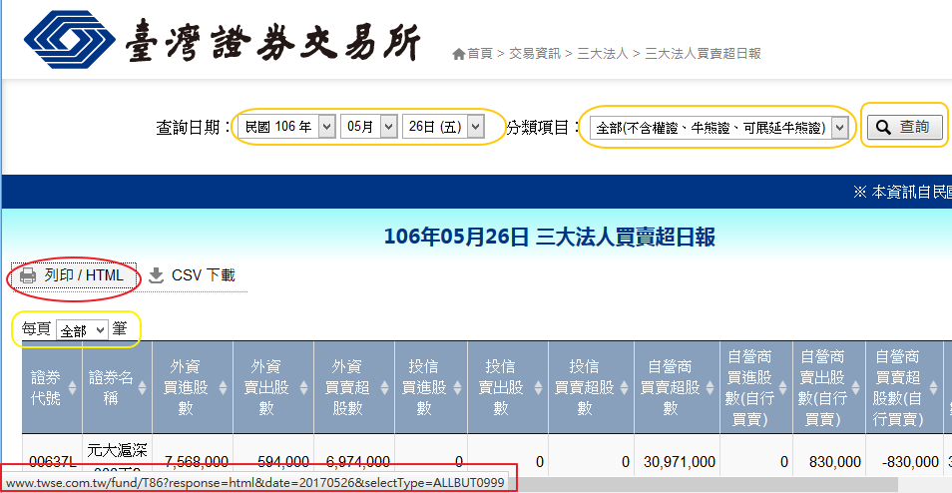Sort by 自營商賣出股數(自行買賣) arrows

point(856,388)
